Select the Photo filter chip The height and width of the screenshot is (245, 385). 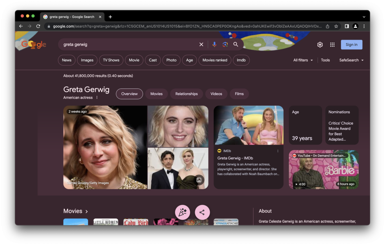click(171, 60)
